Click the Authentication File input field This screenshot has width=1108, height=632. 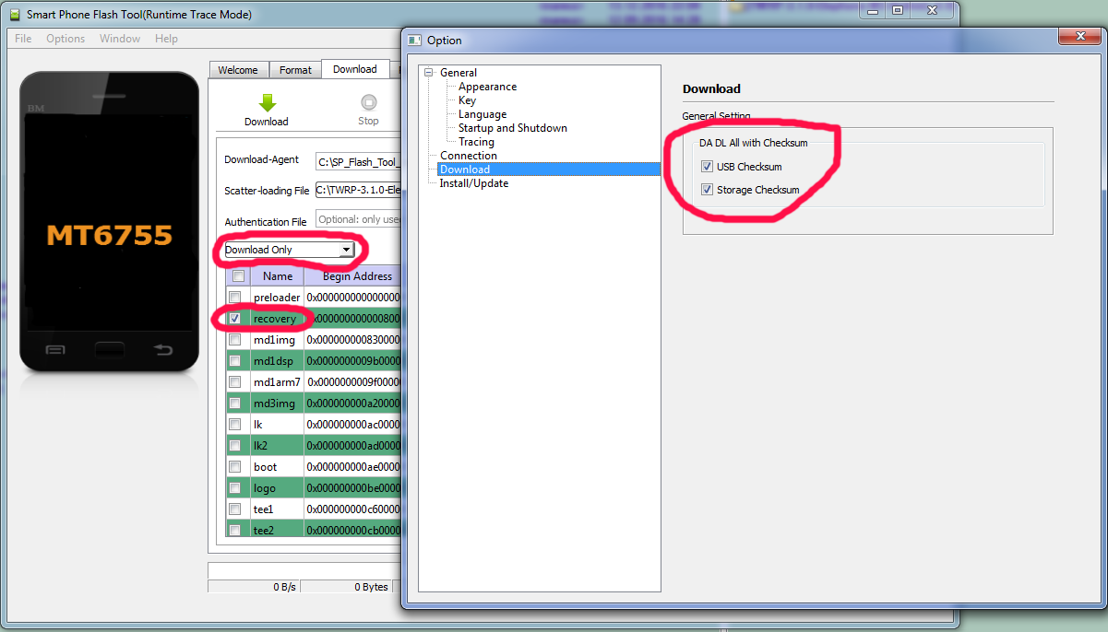click(x=359, y=219)
